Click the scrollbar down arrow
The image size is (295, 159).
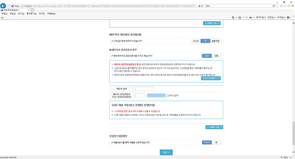click(293, 152)
